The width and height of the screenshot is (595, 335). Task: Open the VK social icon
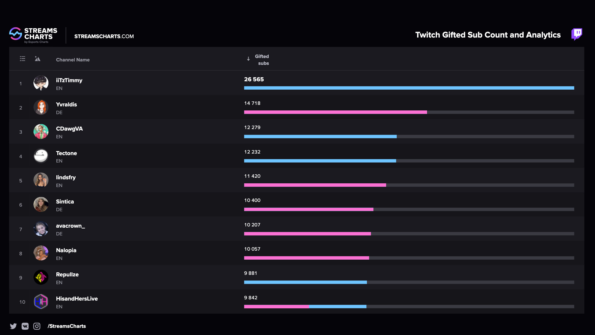[x=25, y=326]
